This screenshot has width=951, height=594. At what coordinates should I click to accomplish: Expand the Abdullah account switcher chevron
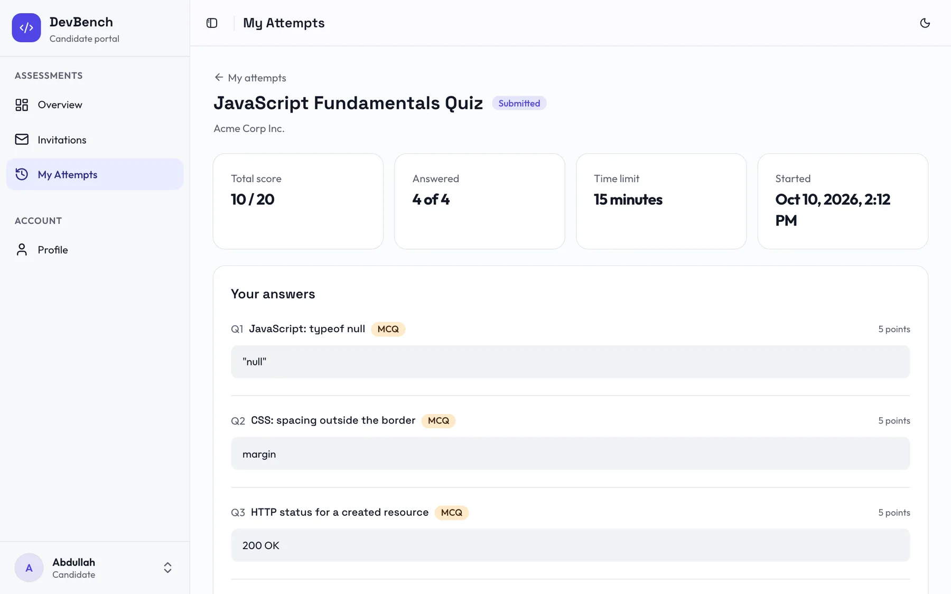click(167, 568)
